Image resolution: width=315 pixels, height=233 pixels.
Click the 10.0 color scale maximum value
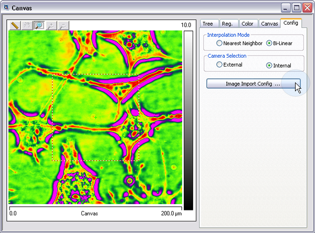(x=186, y=25)
